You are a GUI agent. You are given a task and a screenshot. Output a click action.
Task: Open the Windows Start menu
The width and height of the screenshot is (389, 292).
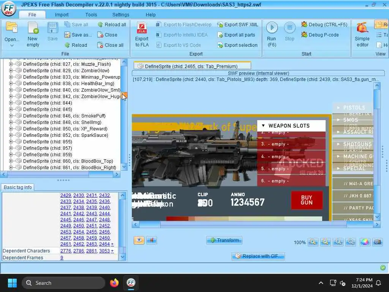coord(12,283)
